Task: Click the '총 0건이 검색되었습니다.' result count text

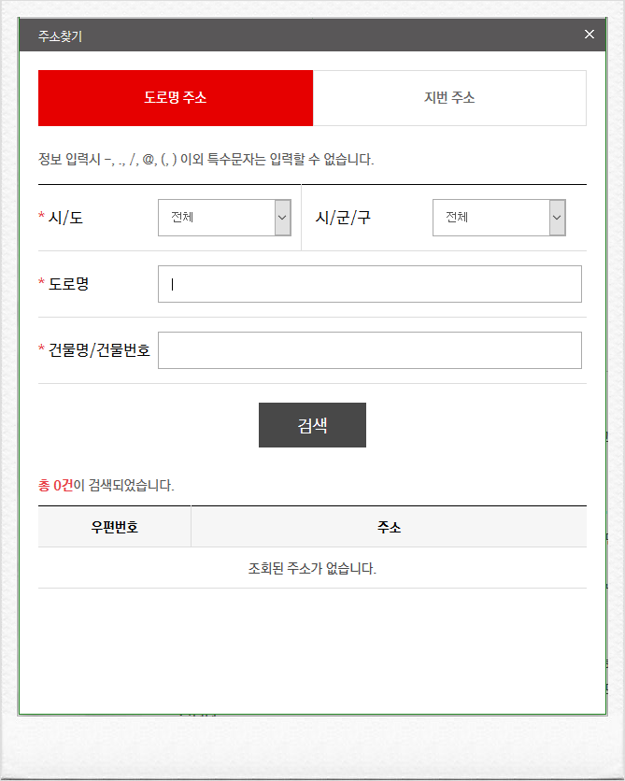Action: point(107,485)
